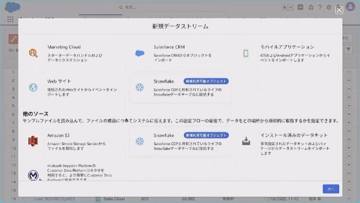Open the Lead_00DV9032gMZ3 data stream link
This screenshot has width=360, height=203.
tap(54, 199)
